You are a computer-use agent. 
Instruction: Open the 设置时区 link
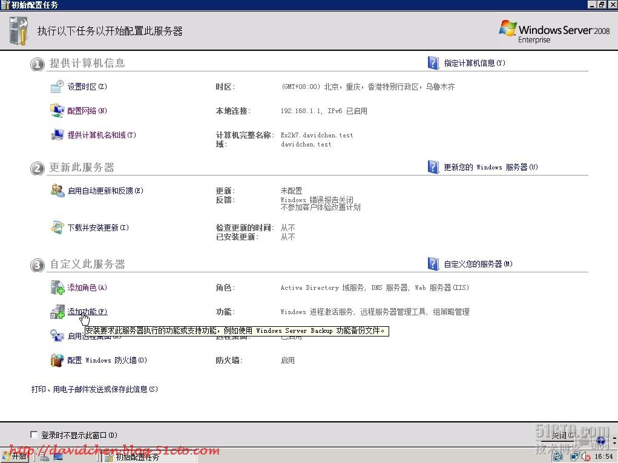point(87,87)
